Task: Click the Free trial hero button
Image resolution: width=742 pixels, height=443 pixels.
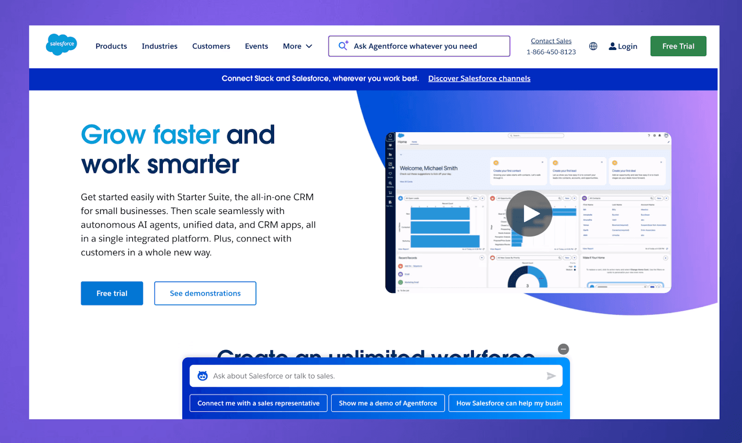Action: point(112,293)
